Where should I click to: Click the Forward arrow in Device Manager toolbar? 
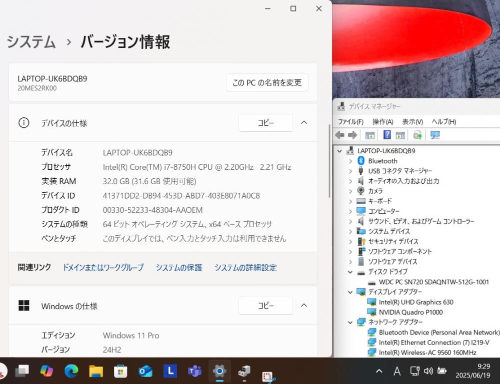[352, 135]
